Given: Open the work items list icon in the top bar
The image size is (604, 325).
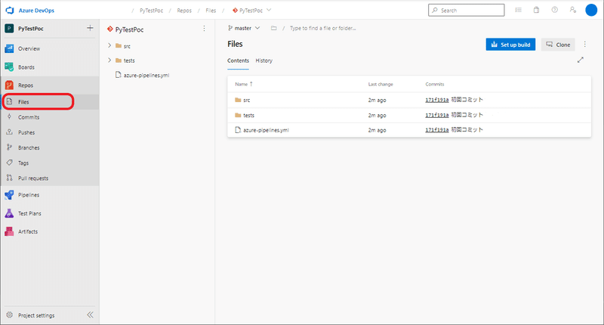Looking at the screenshot, I should (518, 10).
